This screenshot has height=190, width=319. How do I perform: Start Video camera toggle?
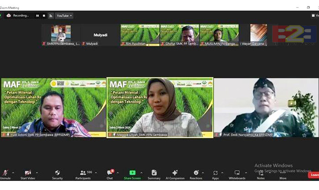pos(28,175)
